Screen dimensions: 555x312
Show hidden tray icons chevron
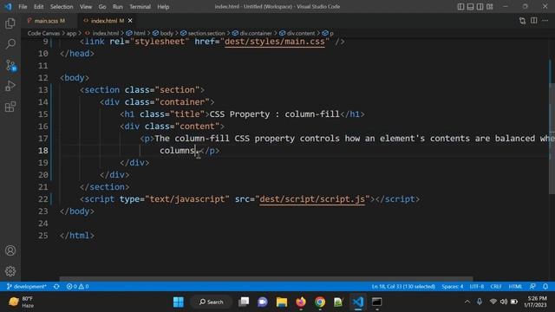point(467,302)
